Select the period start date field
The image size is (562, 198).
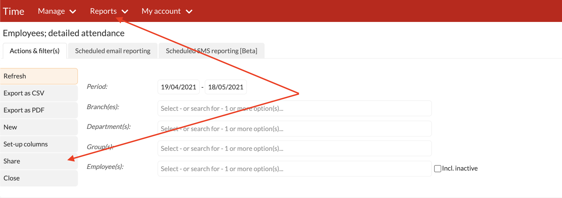[x=179, y=87]
